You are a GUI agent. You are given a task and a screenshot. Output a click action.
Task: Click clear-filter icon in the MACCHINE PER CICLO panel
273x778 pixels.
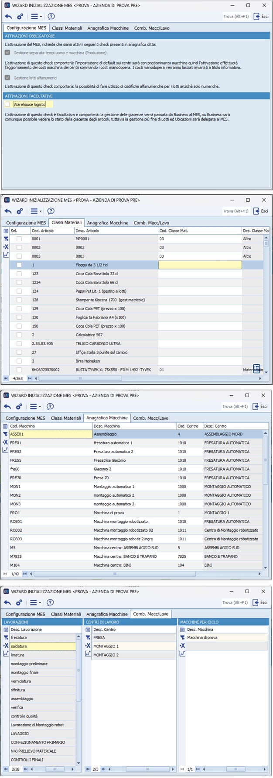click(182, 646)
